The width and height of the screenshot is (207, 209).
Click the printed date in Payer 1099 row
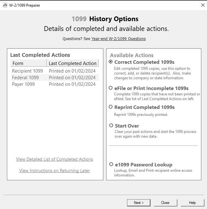72,84
